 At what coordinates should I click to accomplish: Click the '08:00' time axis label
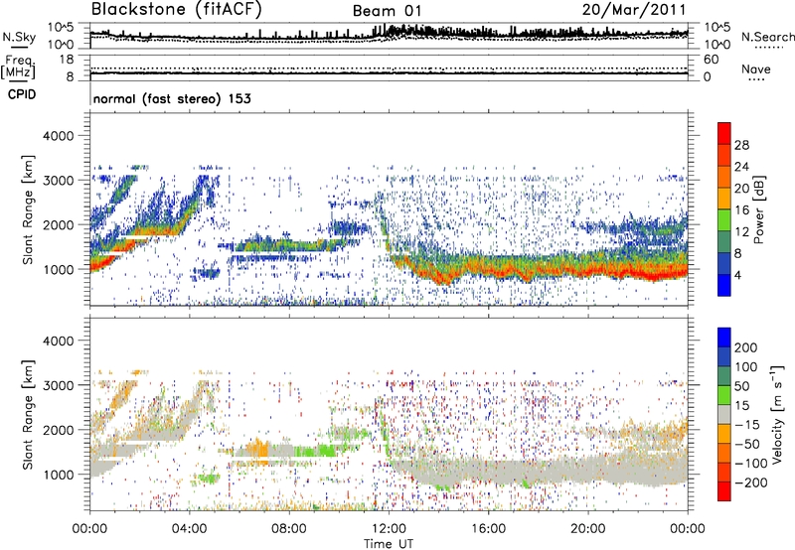[x=289, y=529]
